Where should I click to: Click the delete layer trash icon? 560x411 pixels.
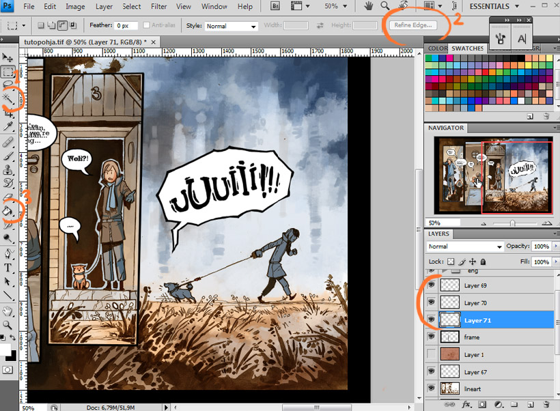click(x=547, y=405)
